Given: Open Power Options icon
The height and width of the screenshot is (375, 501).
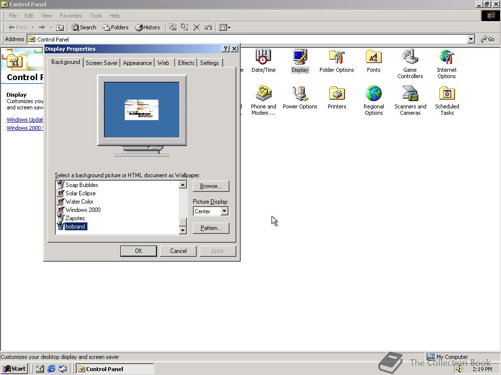Looking at the screenshot, I should point(300,97).
